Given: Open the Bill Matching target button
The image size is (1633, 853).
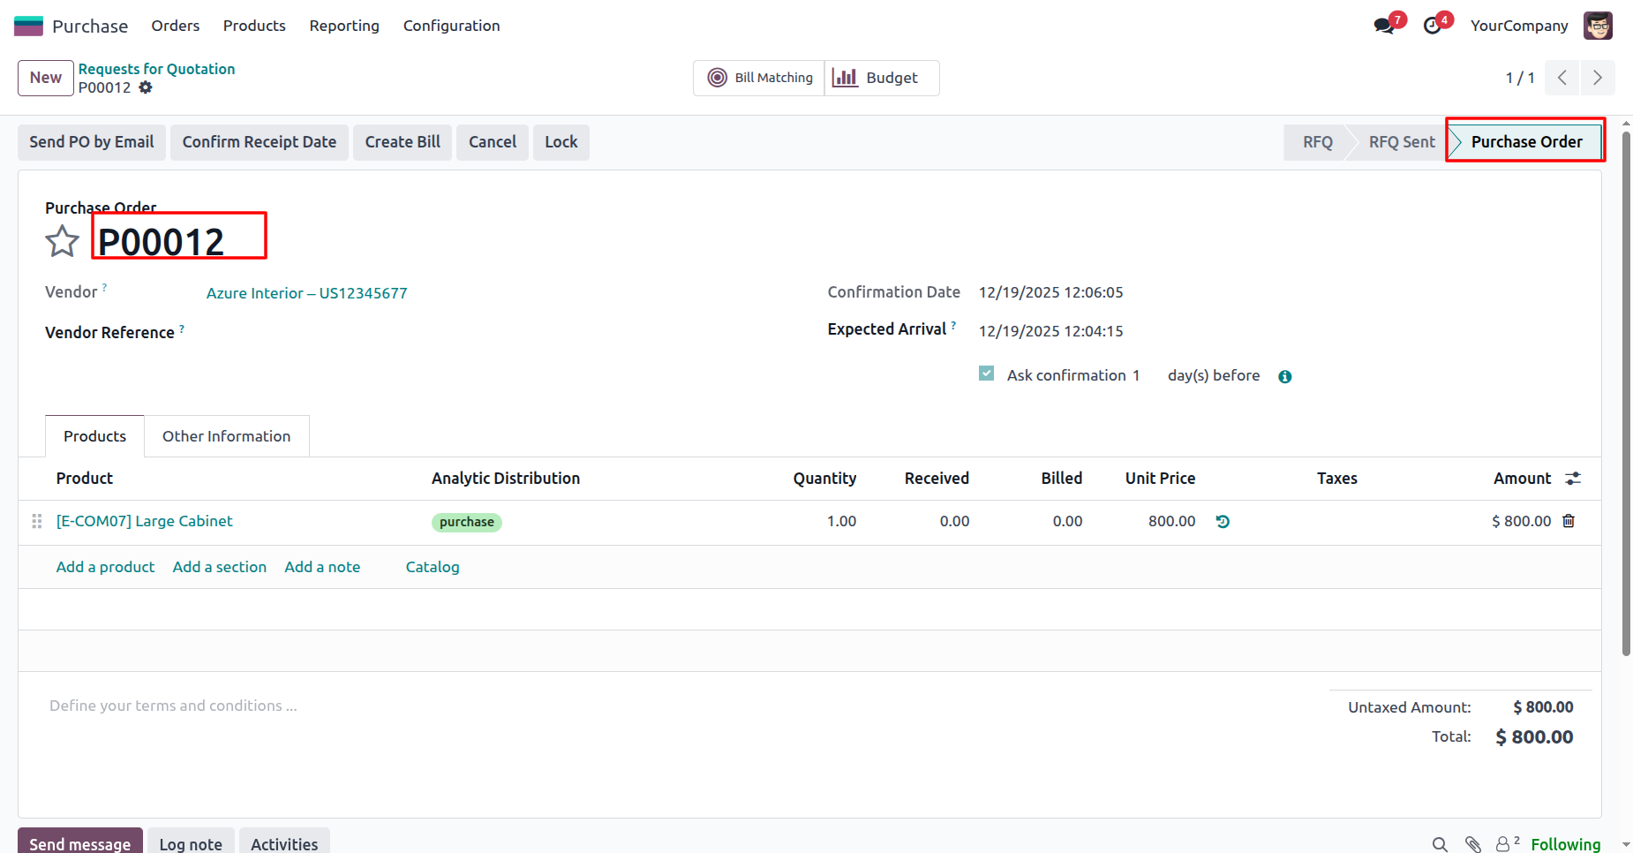Looking at the screenshot, I should click(760, 78).
